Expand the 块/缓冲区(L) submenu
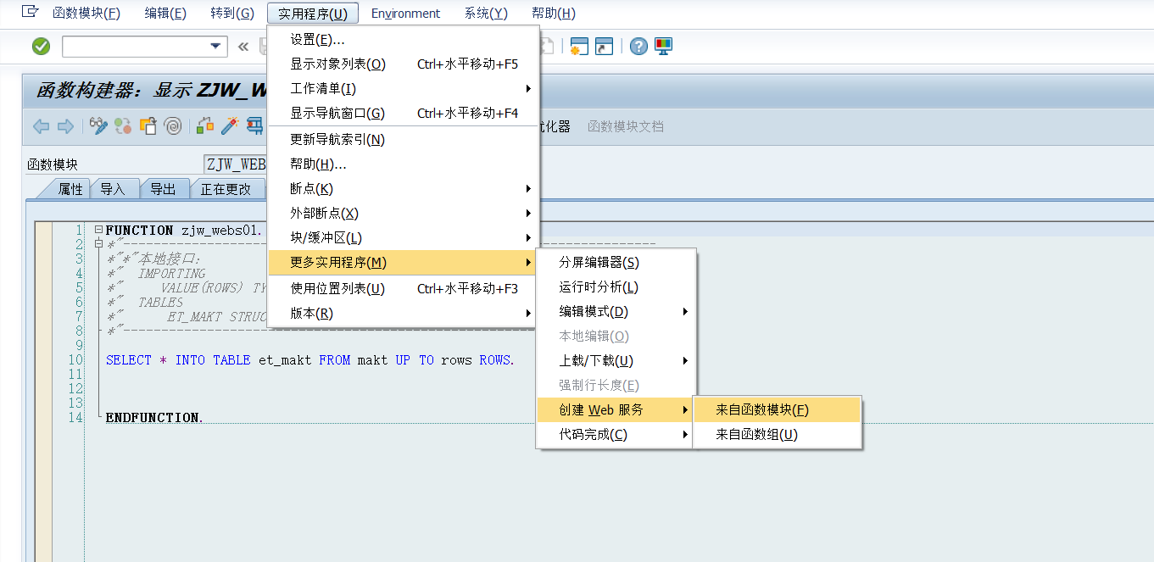The image size is (1154, 562). coord(528,238)
